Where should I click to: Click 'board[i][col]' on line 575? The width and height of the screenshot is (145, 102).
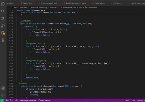pyautogui.click(x=42, y=32)
